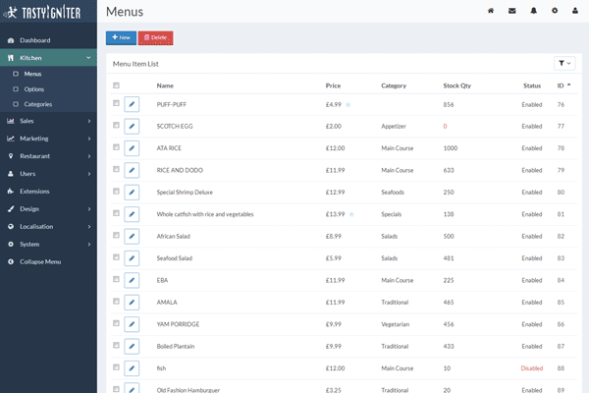Open the filter dropdown button
This screenshot has width=589, height=393.
point(565,63)
